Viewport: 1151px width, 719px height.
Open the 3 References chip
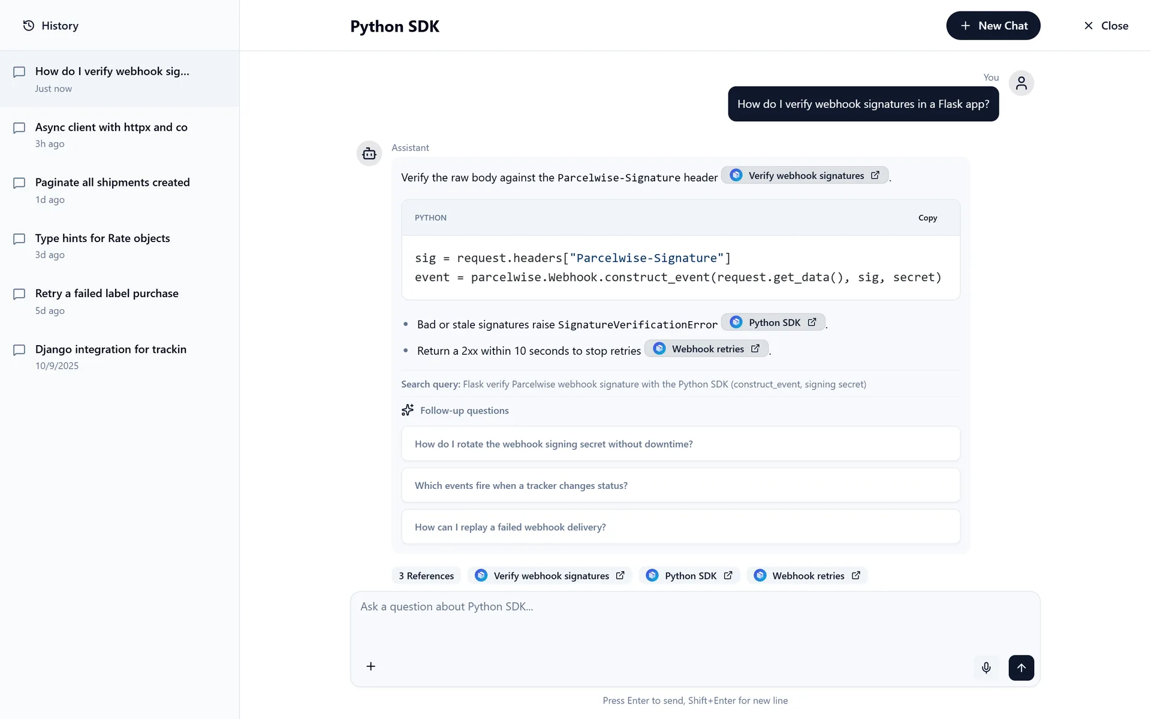coord(426,575)
